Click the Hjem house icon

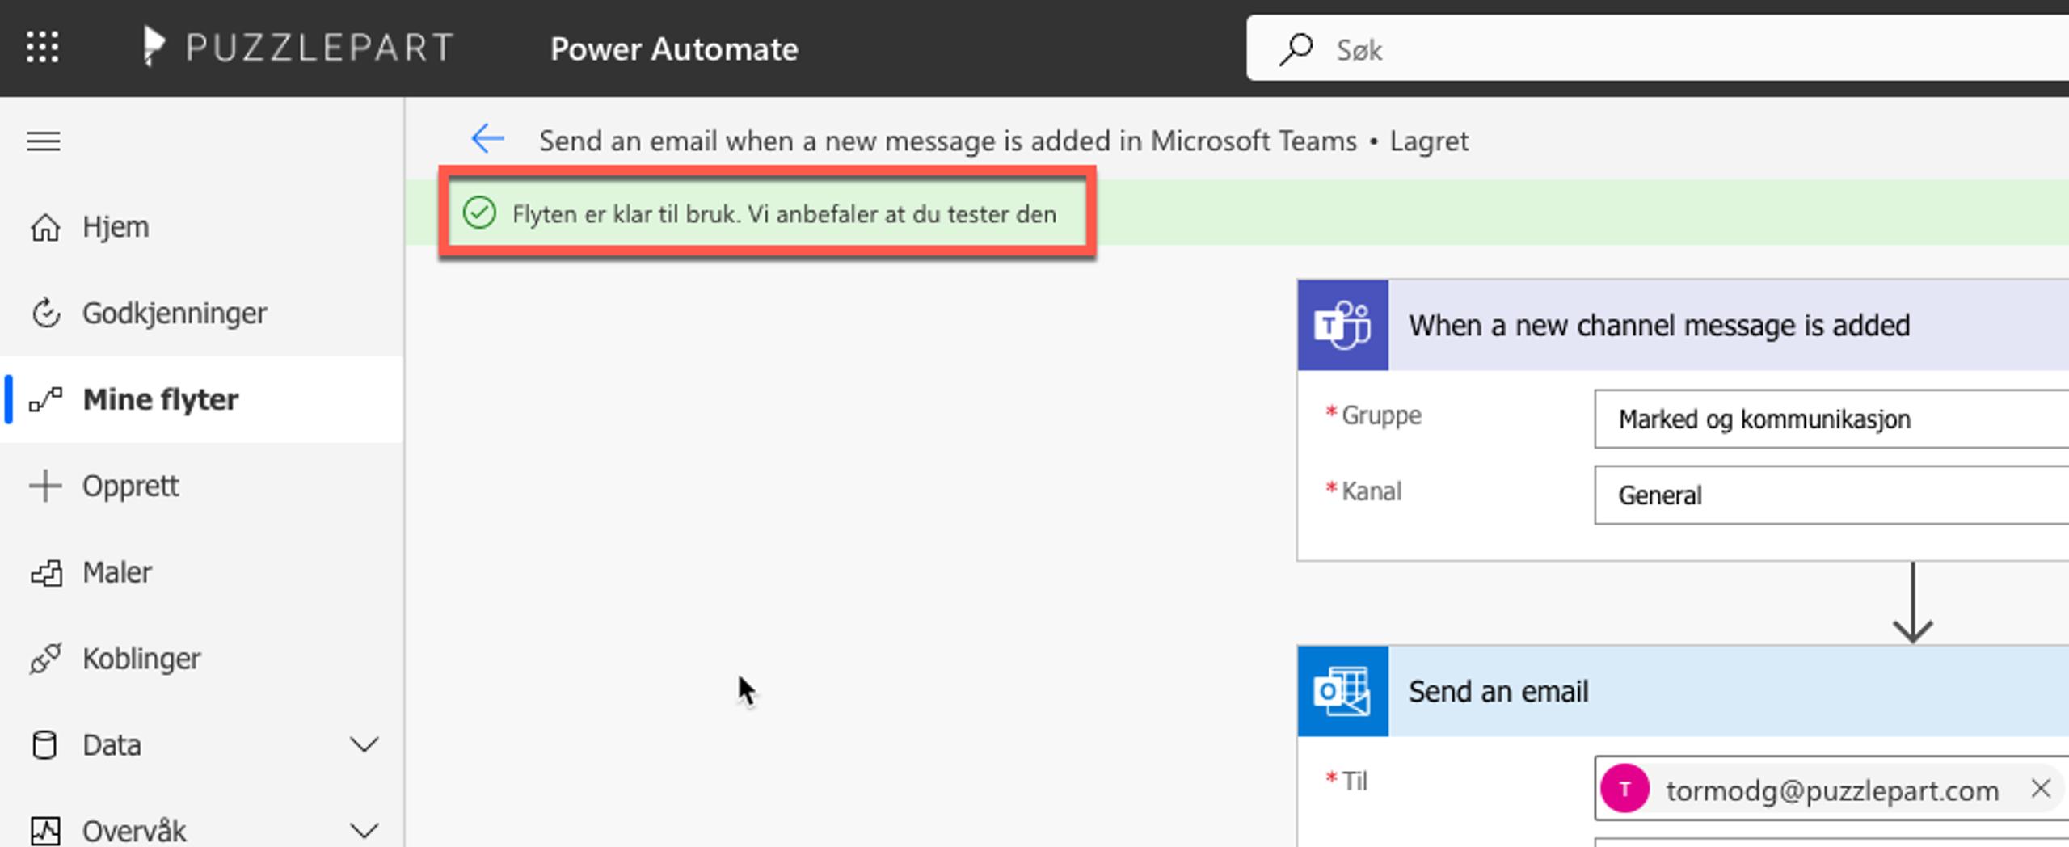[x=45, y=227]
